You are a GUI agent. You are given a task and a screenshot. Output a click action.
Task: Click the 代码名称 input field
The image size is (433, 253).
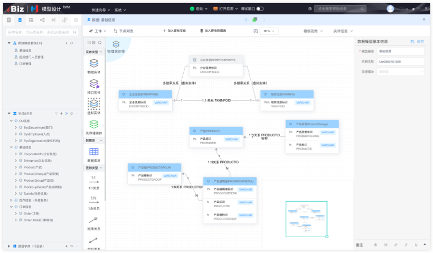click(400, 61)
